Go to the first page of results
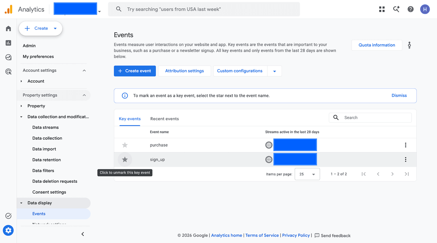This screenshot has width=437, height=243. pos(363,174)
